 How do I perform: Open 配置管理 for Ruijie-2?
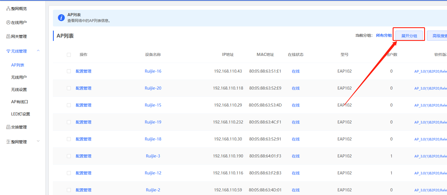pyautogui.click(x=84, y=190)
